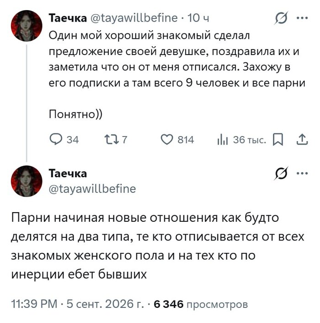This screenshot has width=320, height=323.
Task: Open Таечка avatar on second tweet
Action: (27, 181)
